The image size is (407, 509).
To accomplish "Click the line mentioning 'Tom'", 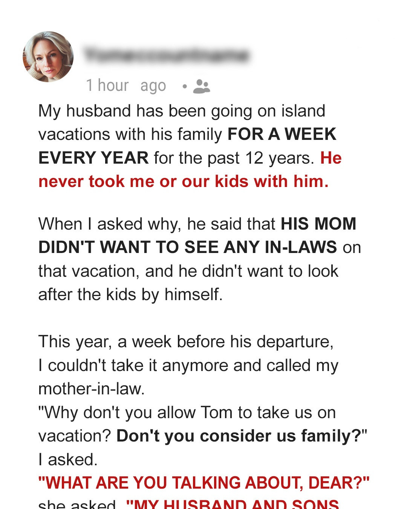I will 187,412.
